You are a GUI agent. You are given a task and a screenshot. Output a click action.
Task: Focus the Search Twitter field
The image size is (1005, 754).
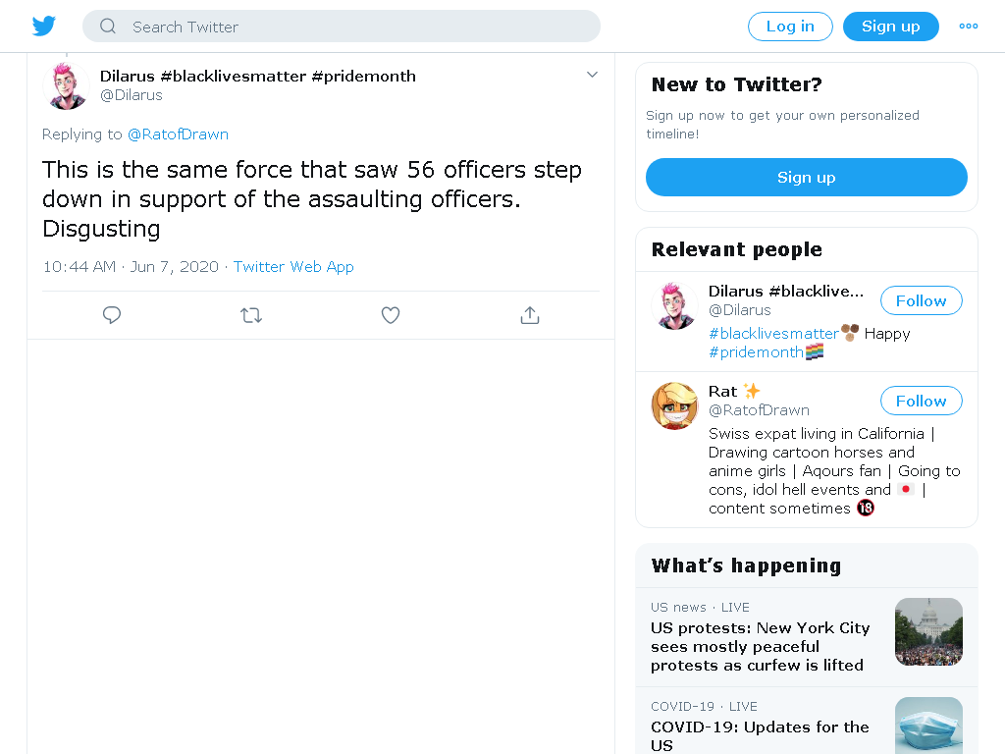click(x=342, y=27)
